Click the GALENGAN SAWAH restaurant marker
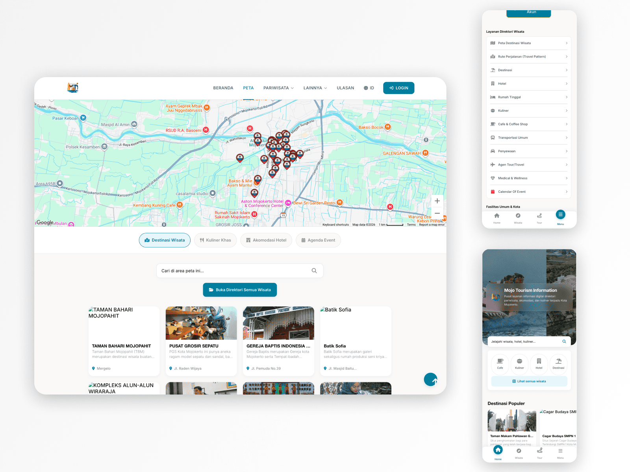Image resolution: width=630 pixels, height=472 pixels. (x=425, y=153)
